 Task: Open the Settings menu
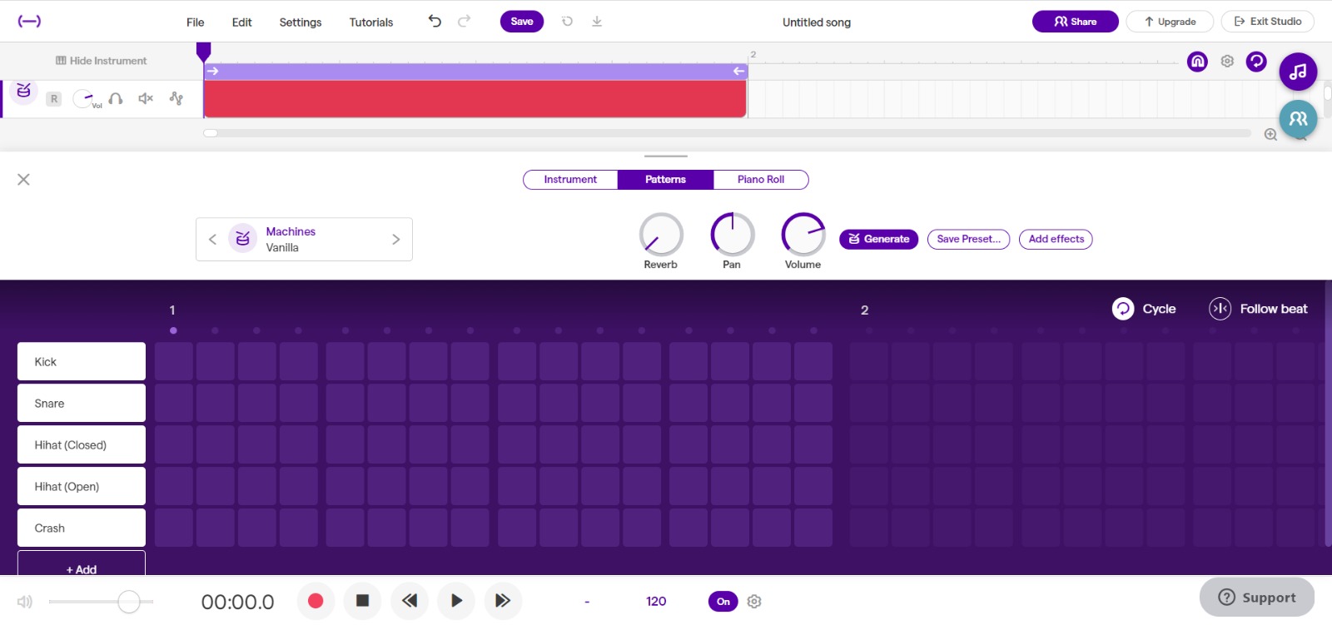click(x=301, y=22)
